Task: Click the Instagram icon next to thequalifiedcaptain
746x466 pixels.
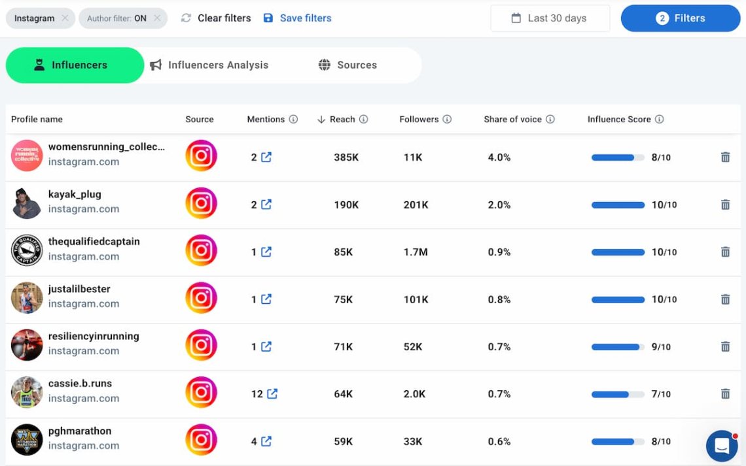Action: [x=201, y=251]
